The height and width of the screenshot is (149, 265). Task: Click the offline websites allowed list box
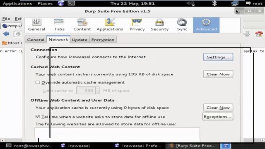117,135
